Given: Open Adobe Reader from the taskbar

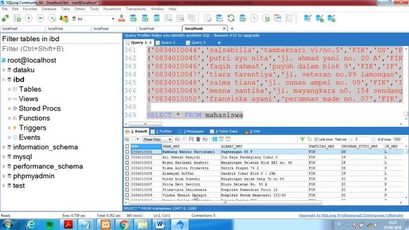Looking at the screenshot, I should pyautogui.click(x=68, y=224).
